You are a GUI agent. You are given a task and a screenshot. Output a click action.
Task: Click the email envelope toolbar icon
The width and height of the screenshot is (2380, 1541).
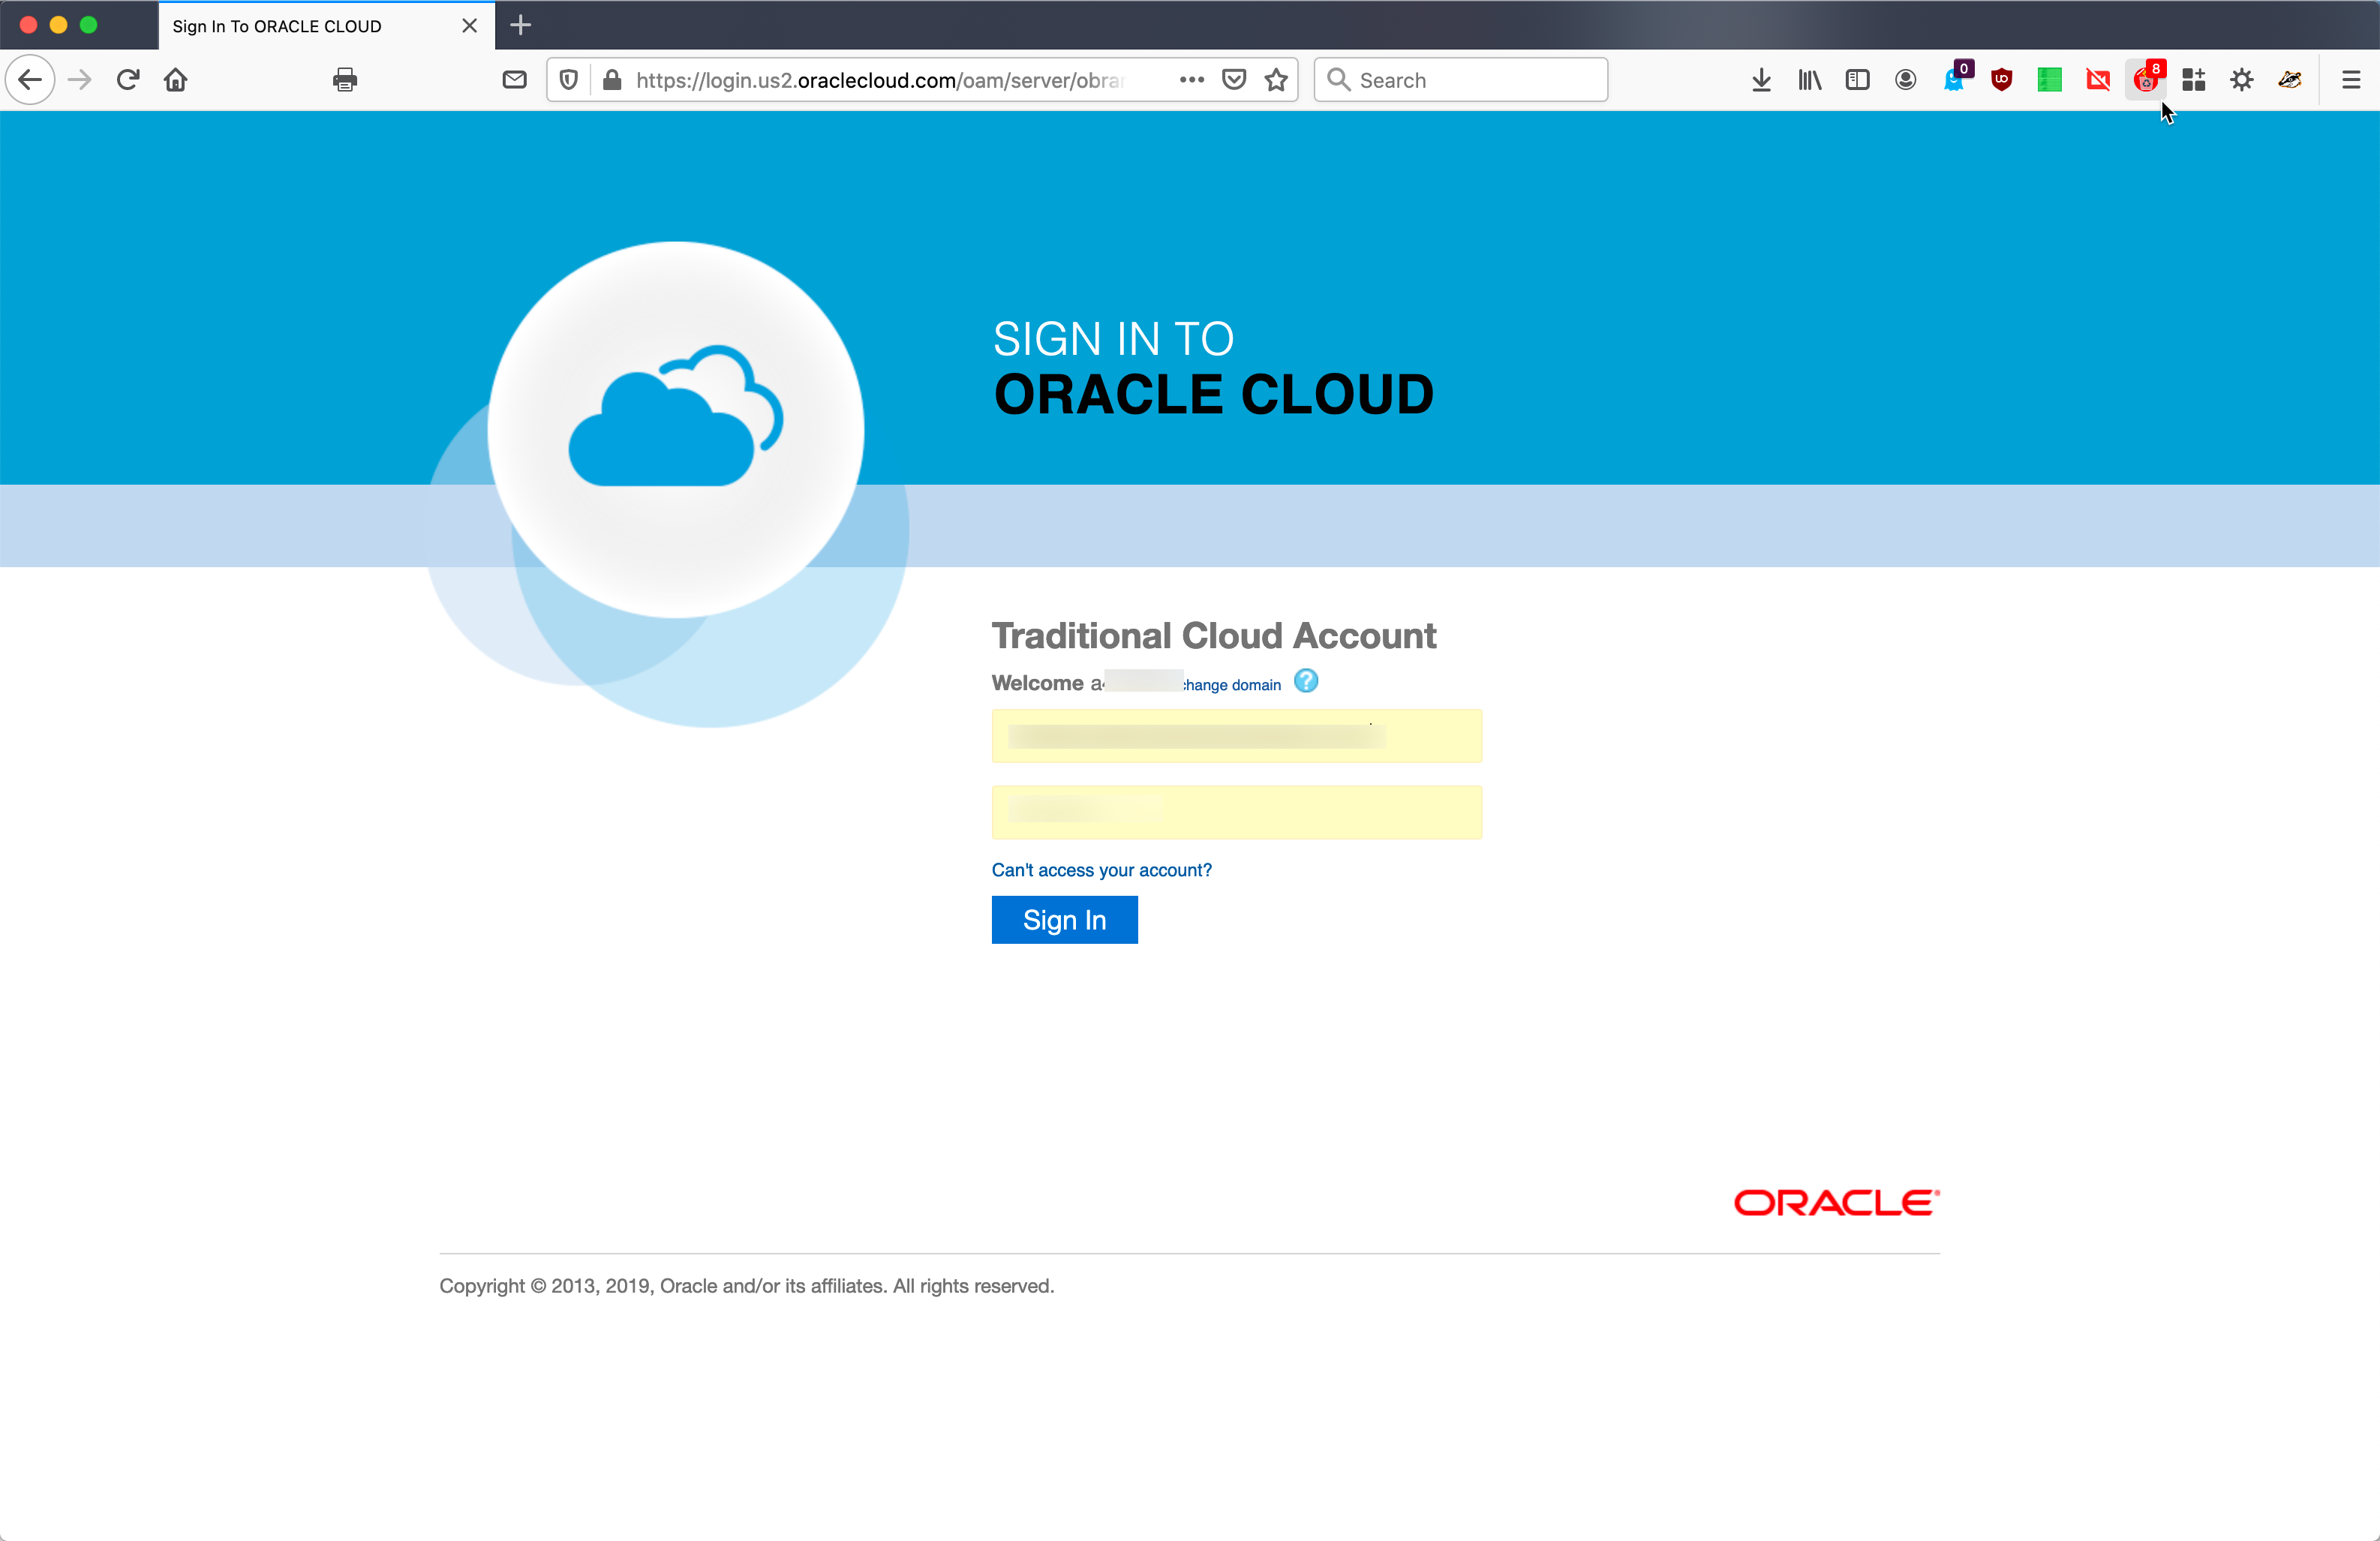514,80
